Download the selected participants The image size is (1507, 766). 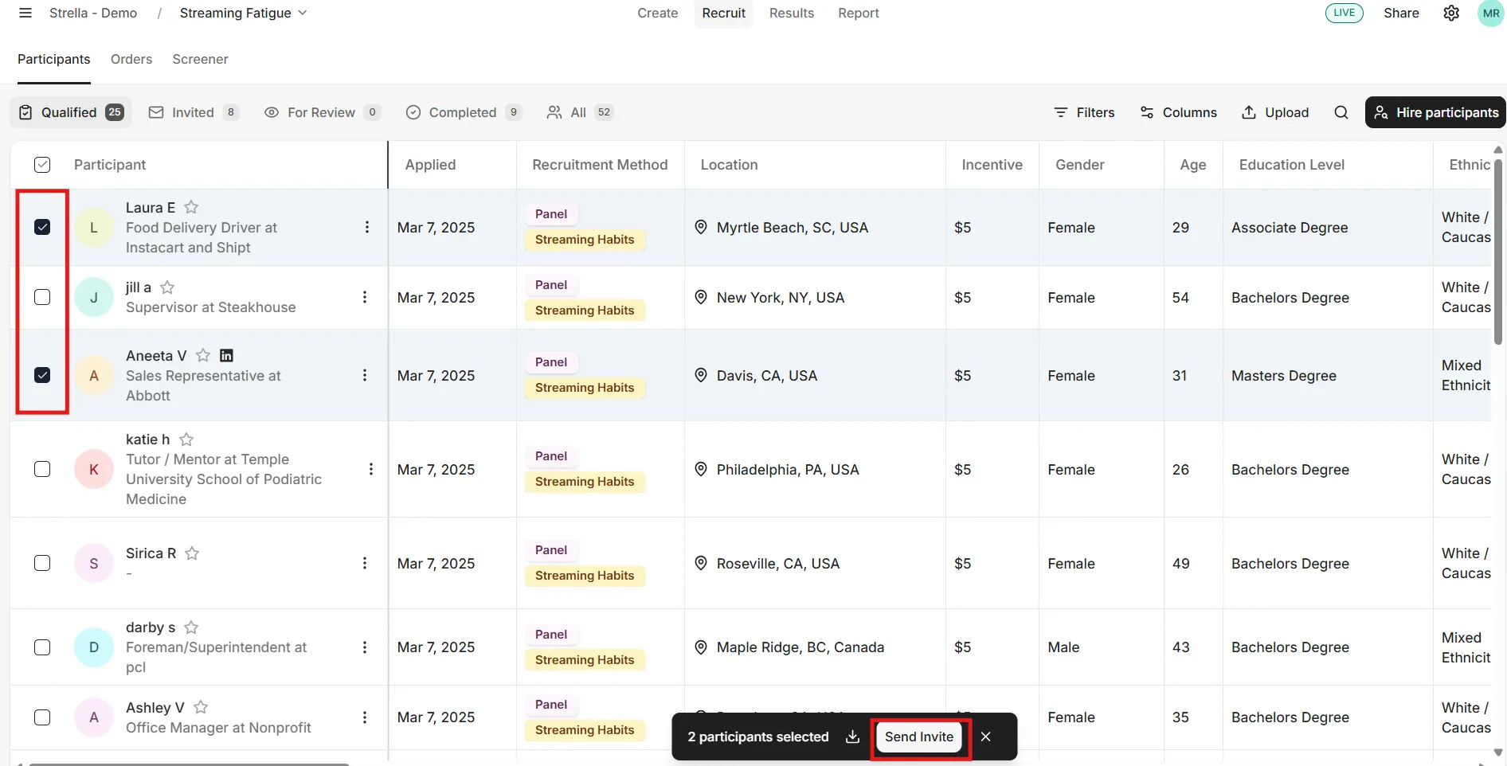coord(852,737)
